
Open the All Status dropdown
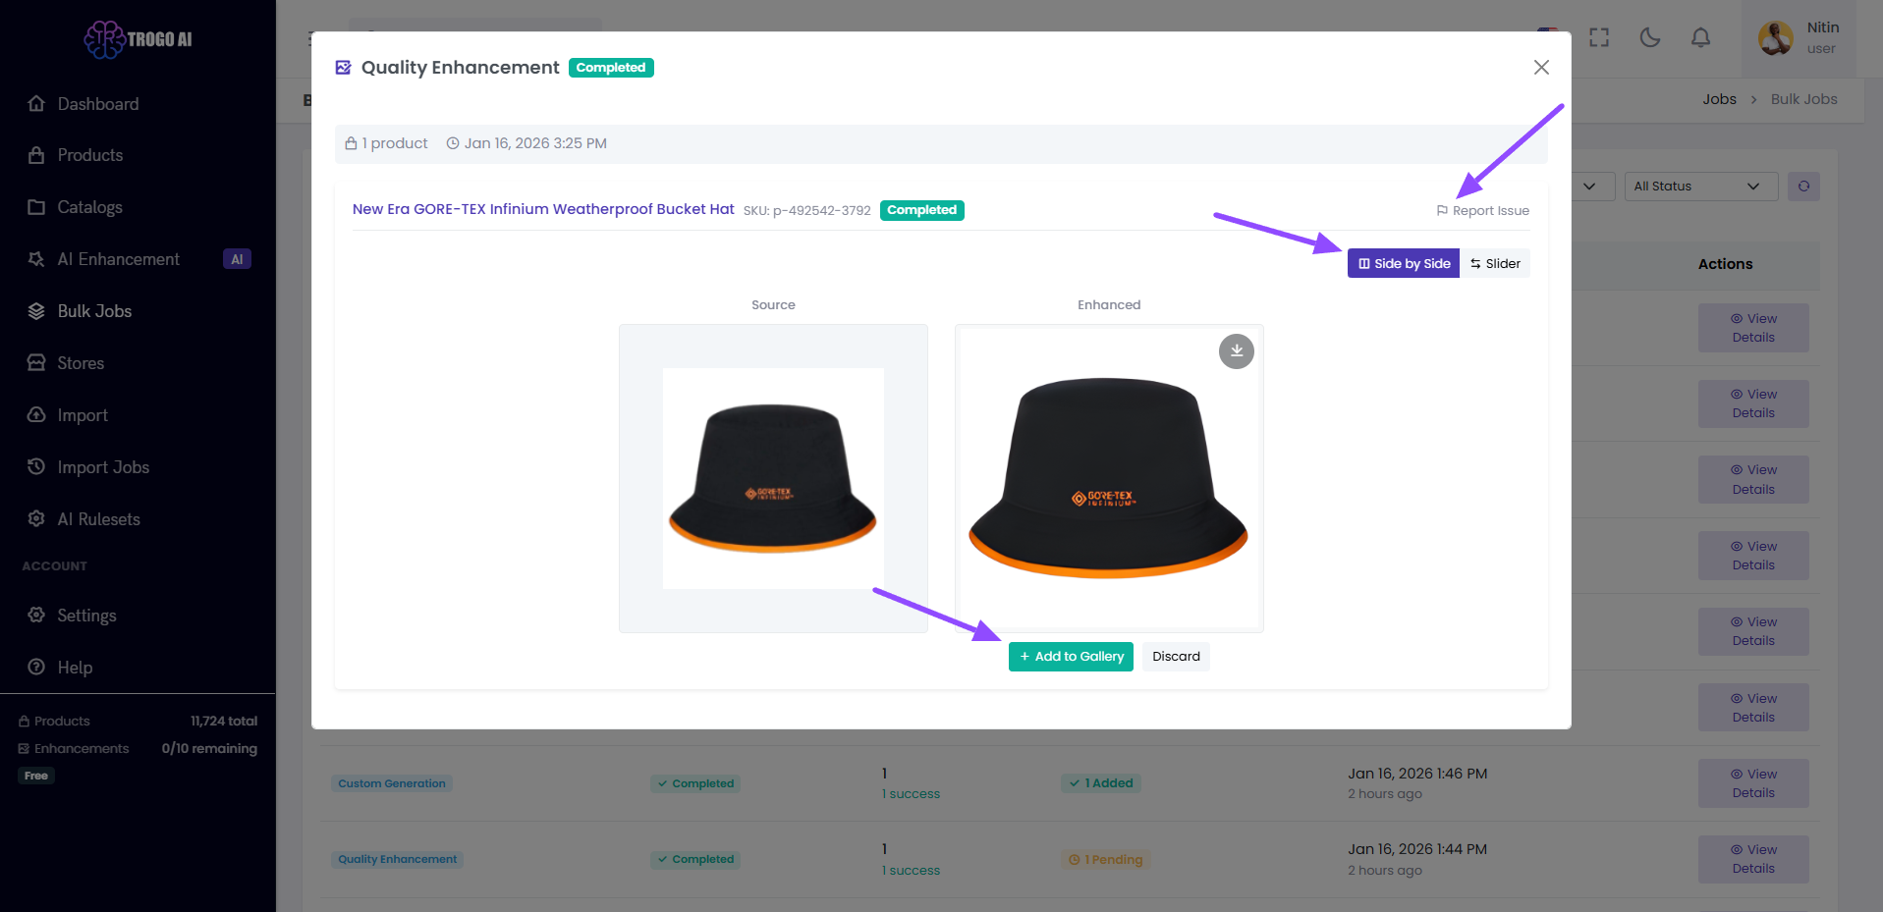click(1699, 187)
